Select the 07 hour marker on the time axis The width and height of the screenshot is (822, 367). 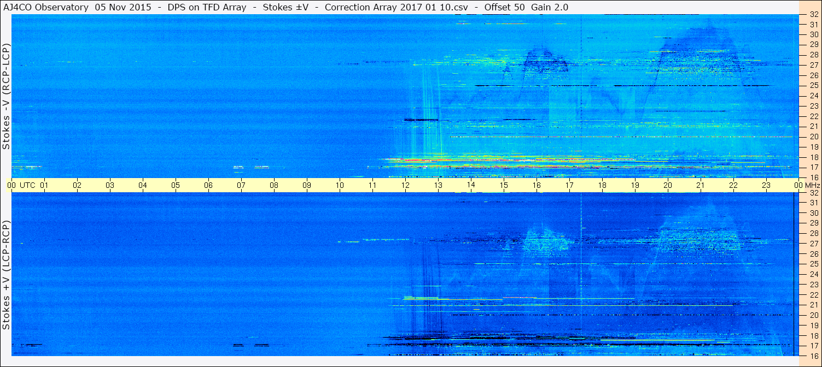coord(241,185)
